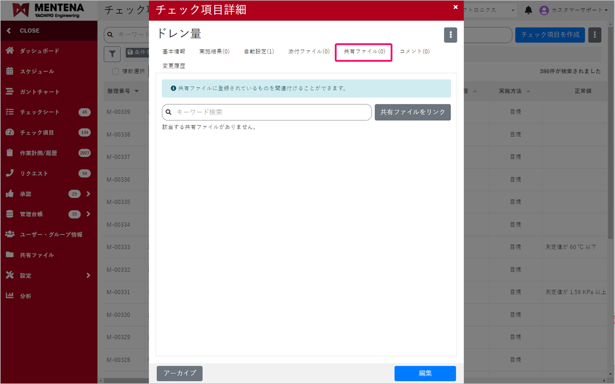Select the スケジュール sidebar icon

pyautogui.click(x=10, y=71)
